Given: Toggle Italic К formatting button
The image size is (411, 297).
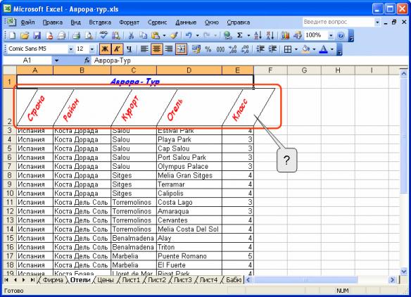Looking at the screenshot, I should click(117, 49).
